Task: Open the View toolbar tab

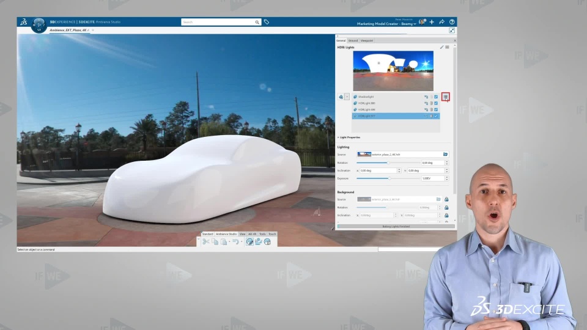Action: 242,234
